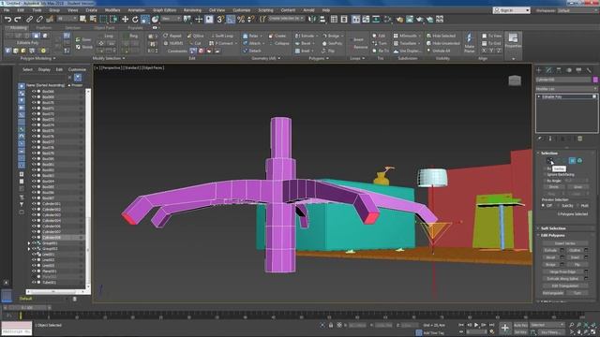Click the Make Planar icon

click(469, 41)
